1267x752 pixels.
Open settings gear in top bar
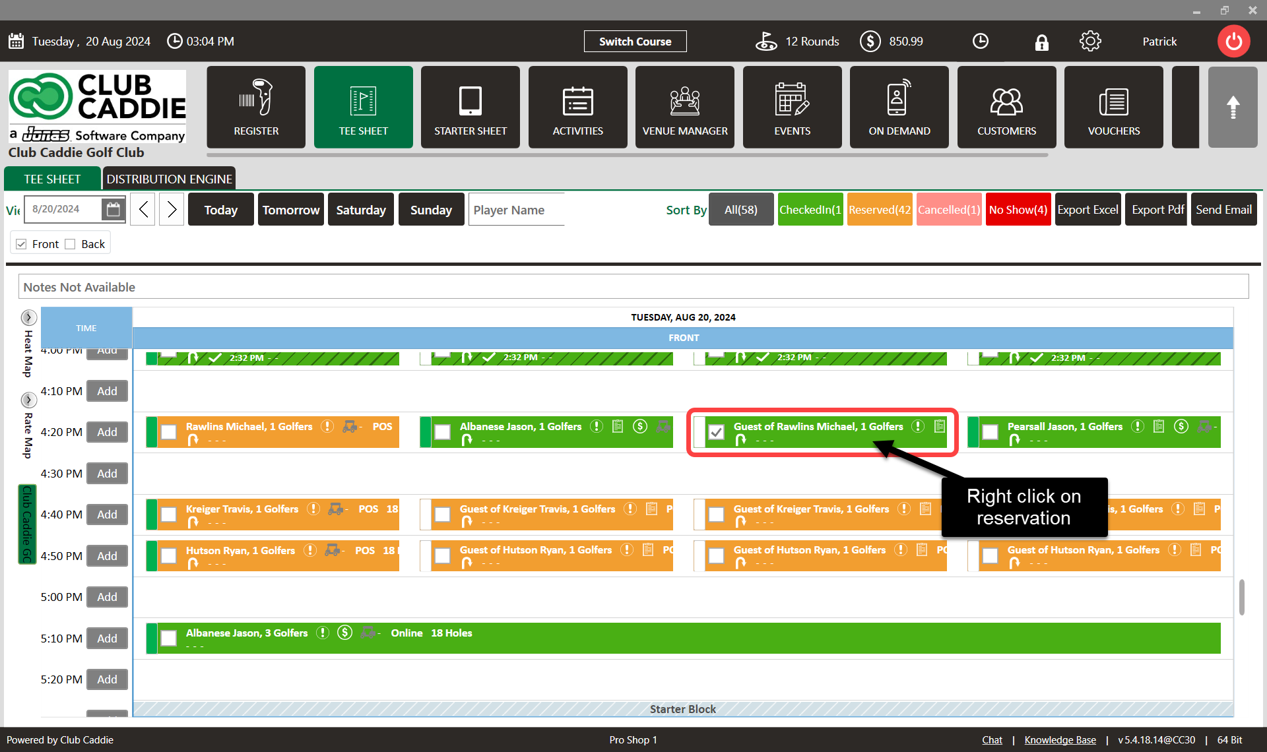pyautogui.click(x=1090, y=42)
